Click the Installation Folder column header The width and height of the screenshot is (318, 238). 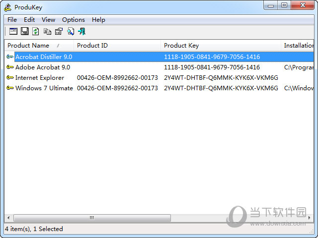[x=297, y=46]
